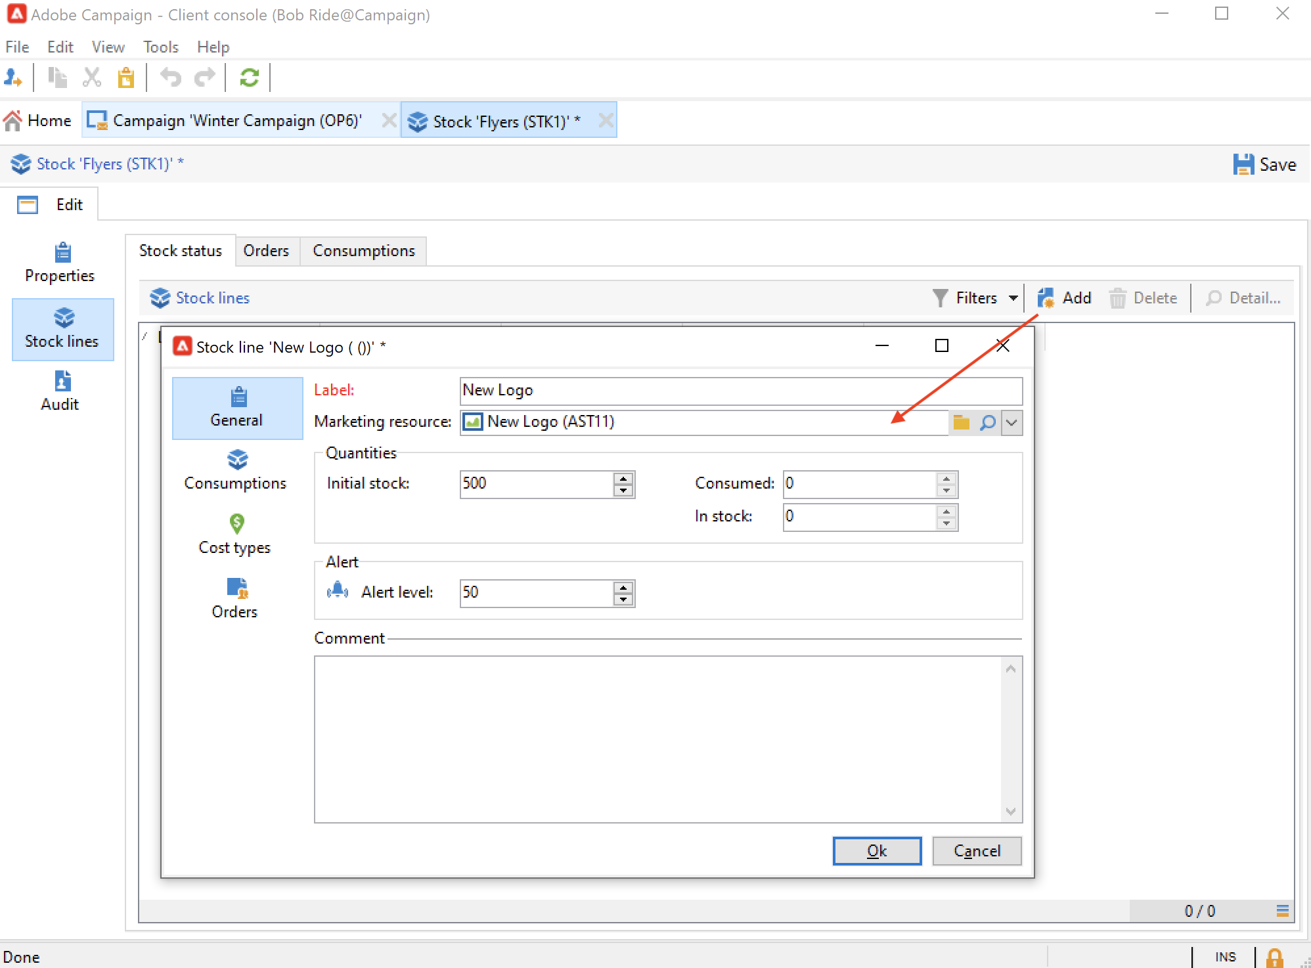Click the Ok button
The height and width of the screenshot is (968, 1311).
click(876, 851)
